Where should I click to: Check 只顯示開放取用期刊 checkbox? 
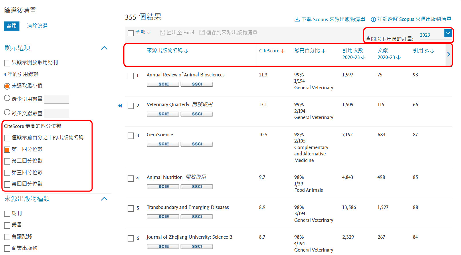(x=7, y=63)
